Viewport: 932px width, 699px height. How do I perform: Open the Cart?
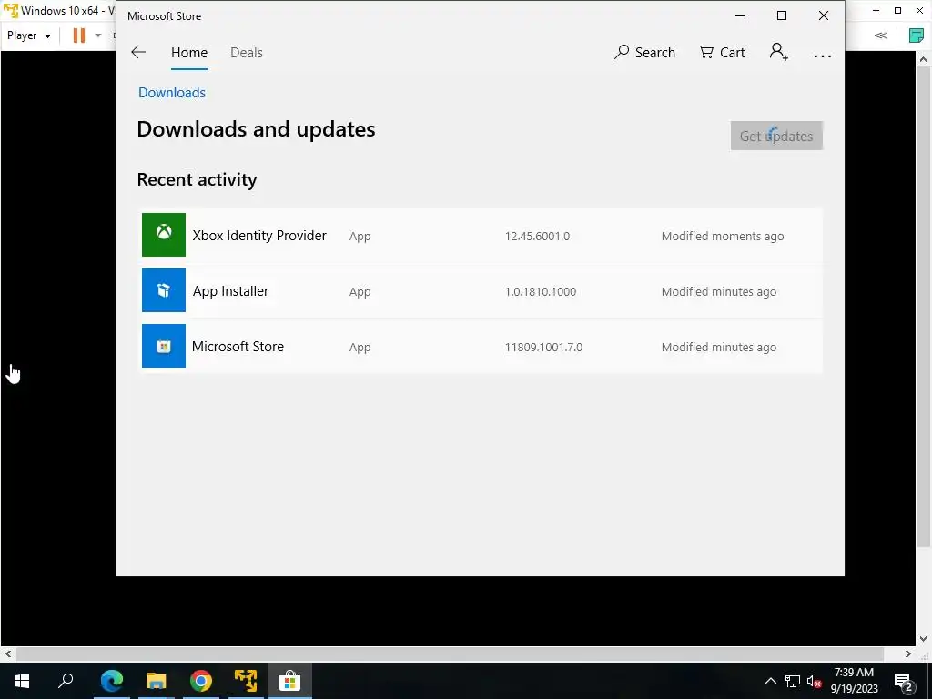[x=722, y=52]
